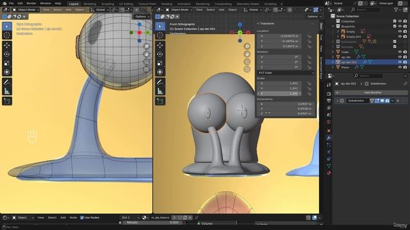Viewport: 410px width, 230px height.
Task: Switch perspective/orthographic grid icon in right viewport
Action: coord(247,69)
